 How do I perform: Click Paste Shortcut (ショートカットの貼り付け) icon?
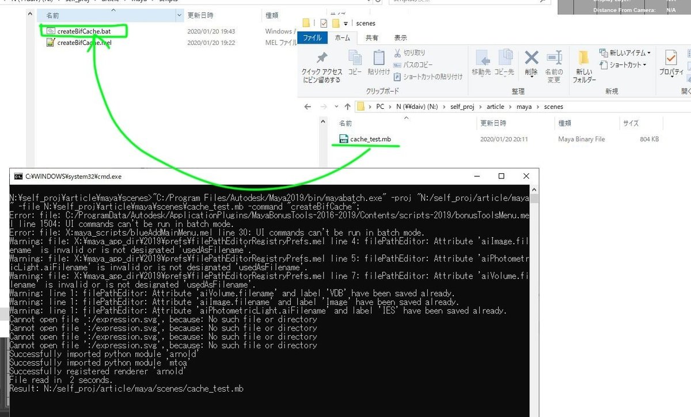click(x=397, y=76)
